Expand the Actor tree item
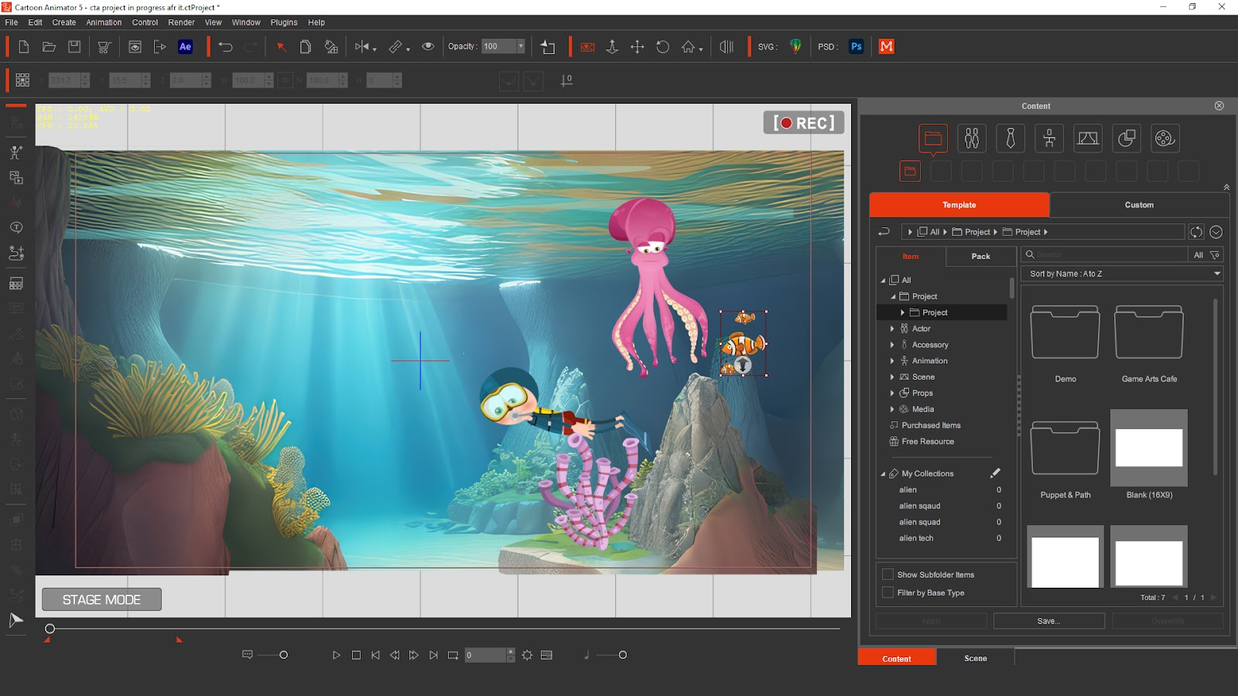 (x=892, y=328)
